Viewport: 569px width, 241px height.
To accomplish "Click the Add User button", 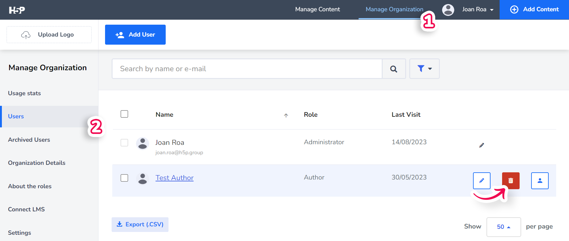I will pos(135,35).
